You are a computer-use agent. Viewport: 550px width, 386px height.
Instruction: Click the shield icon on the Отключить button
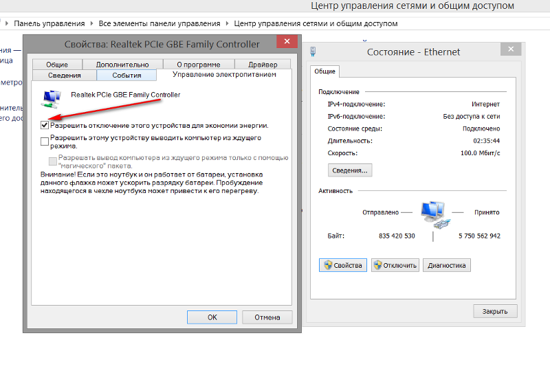(377, 265)
